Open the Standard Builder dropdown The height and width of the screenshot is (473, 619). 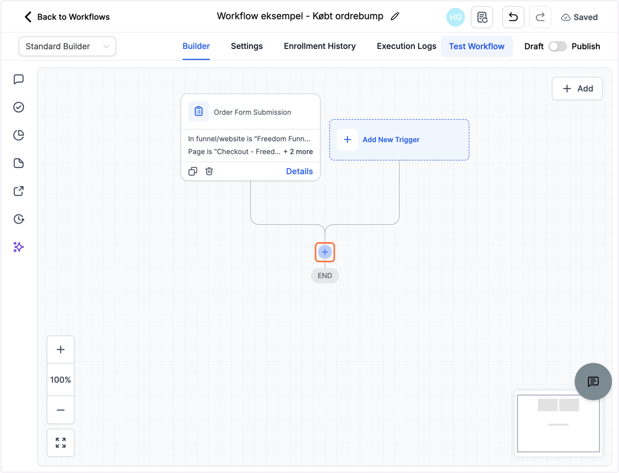(67, 46)
